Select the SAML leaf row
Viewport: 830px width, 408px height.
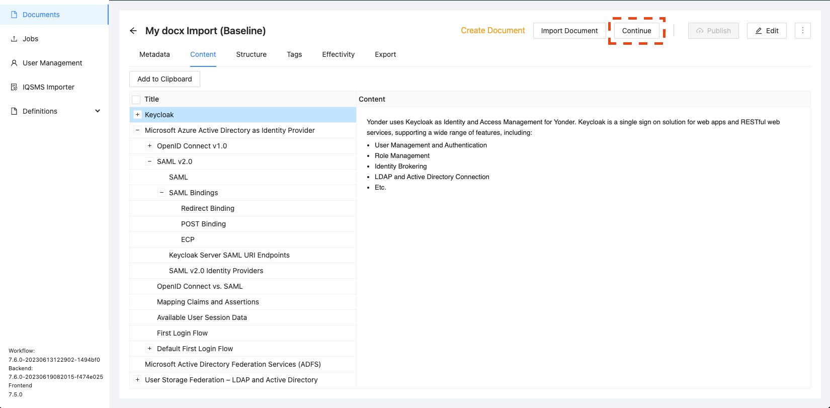pyautogui.click(x=243, y=177)
